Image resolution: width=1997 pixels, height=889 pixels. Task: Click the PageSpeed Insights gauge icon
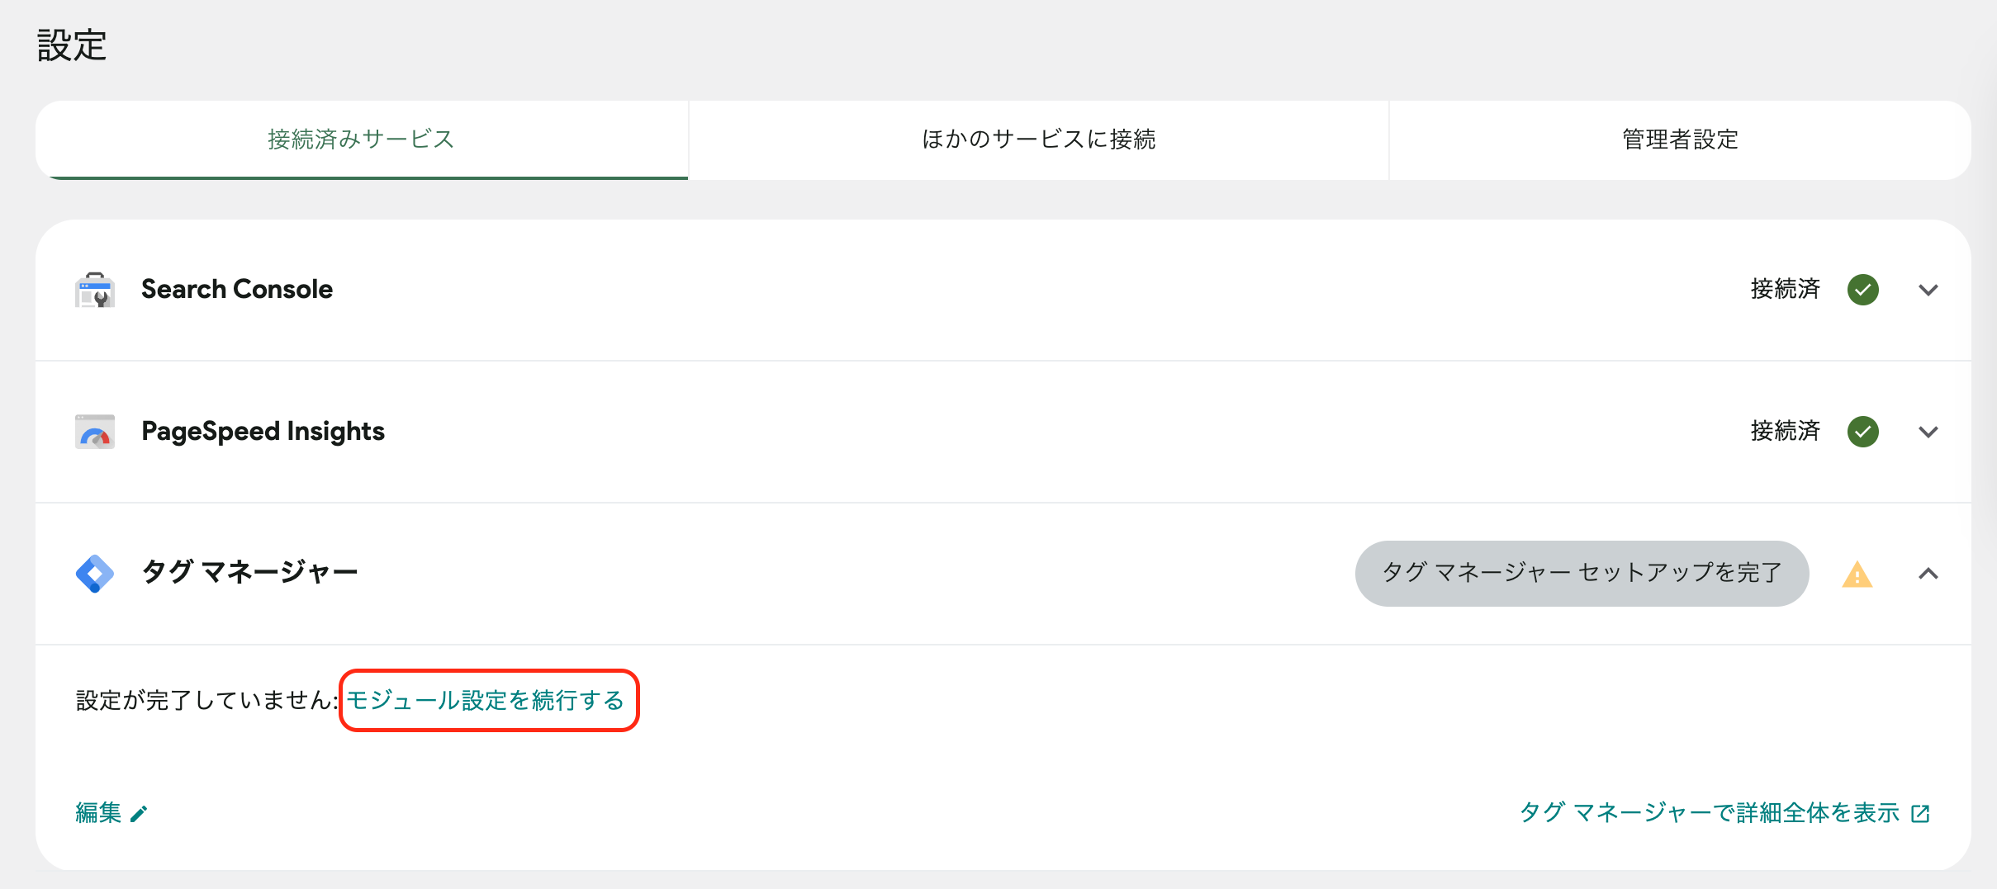(95, 432)
